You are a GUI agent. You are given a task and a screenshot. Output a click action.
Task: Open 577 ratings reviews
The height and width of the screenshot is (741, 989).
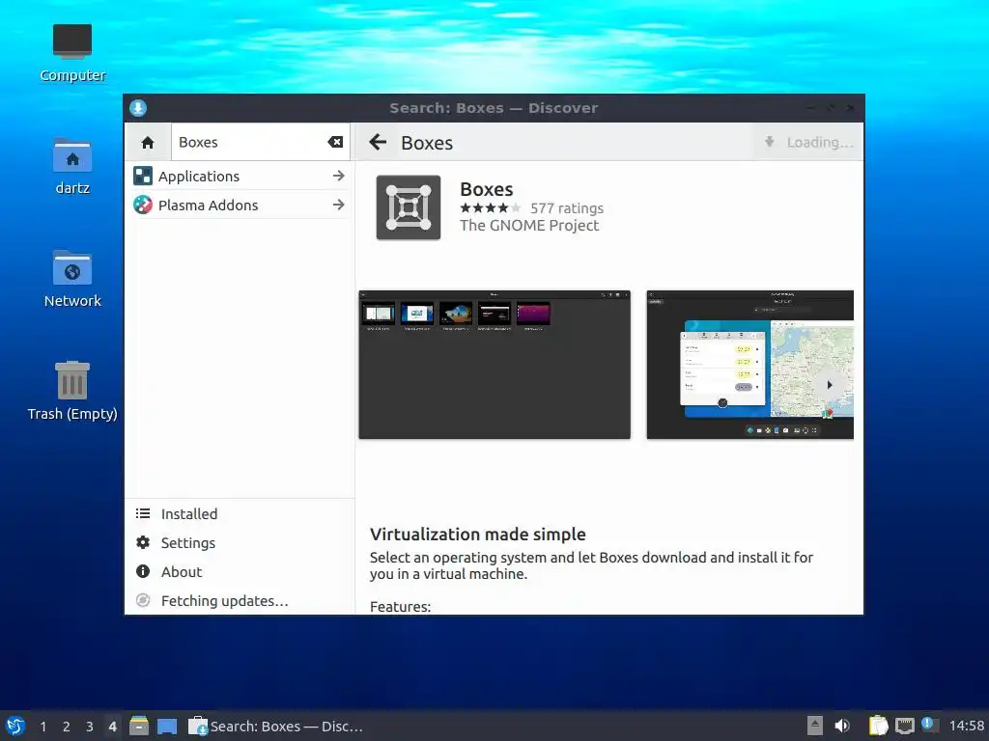[566, 208]
